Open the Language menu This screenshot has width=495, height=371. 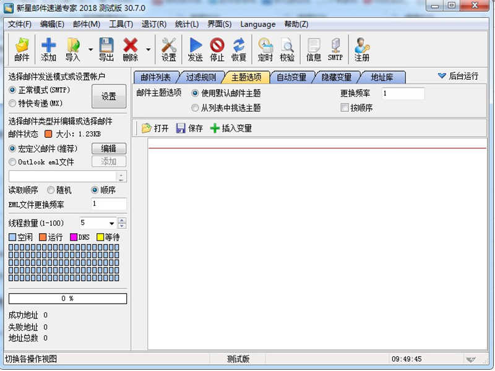point(257,24)
